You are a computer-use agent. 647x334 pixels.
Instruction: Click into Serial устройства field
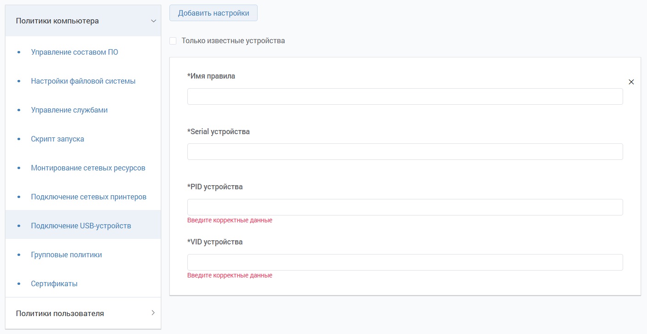[405, 152]
